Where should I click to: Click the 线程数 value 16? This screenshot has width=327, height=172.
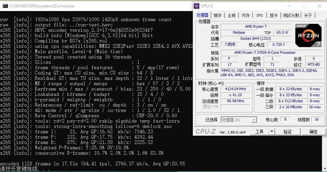pyautogui.click(x=316, y=119)
